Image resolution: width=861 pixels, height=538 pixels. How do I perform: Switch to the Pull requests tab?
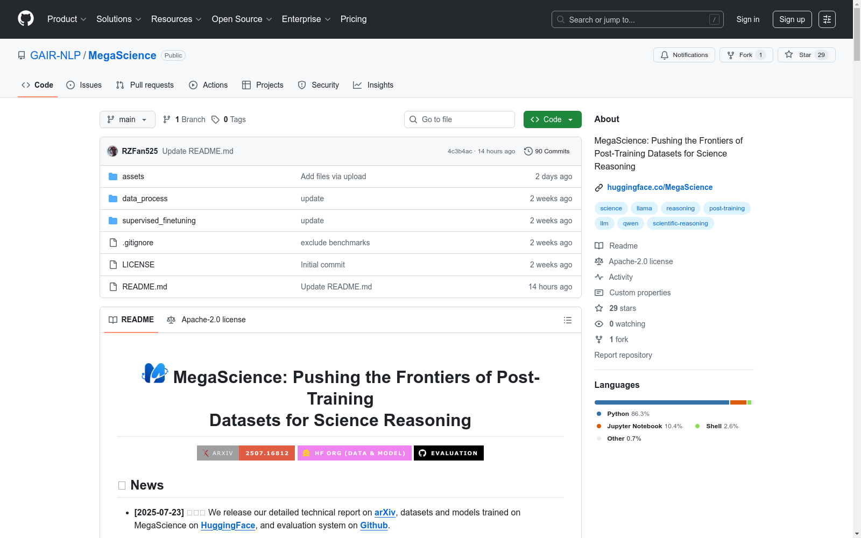tap(145, 85)
